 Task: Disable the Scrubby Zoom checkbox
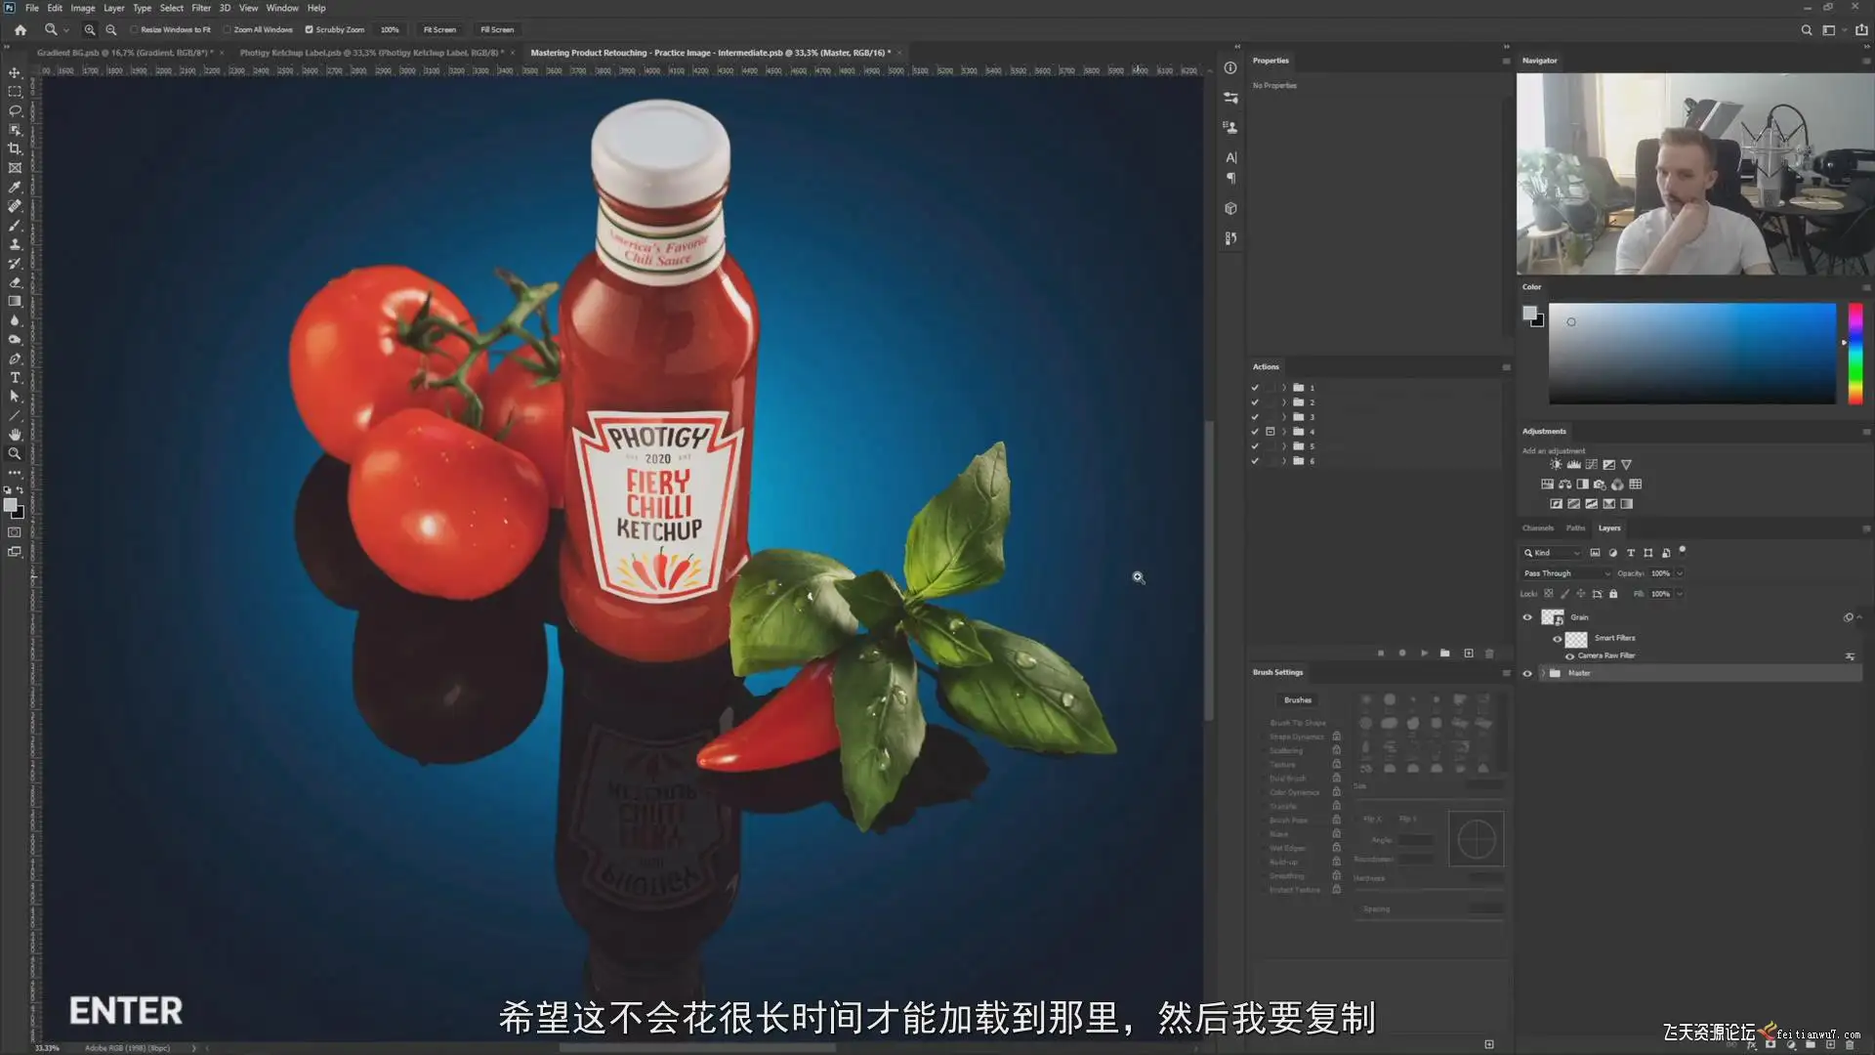coord(309,29)
